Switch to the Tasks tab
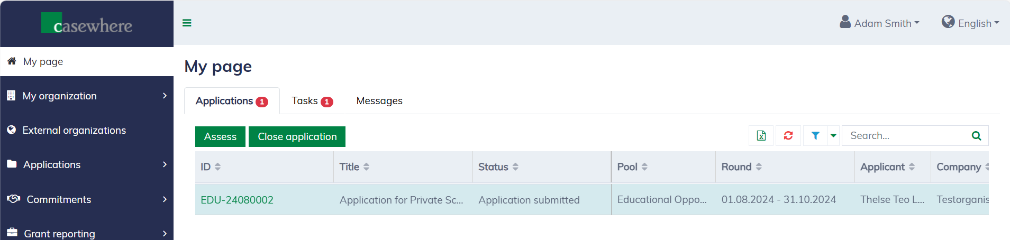 312,101
